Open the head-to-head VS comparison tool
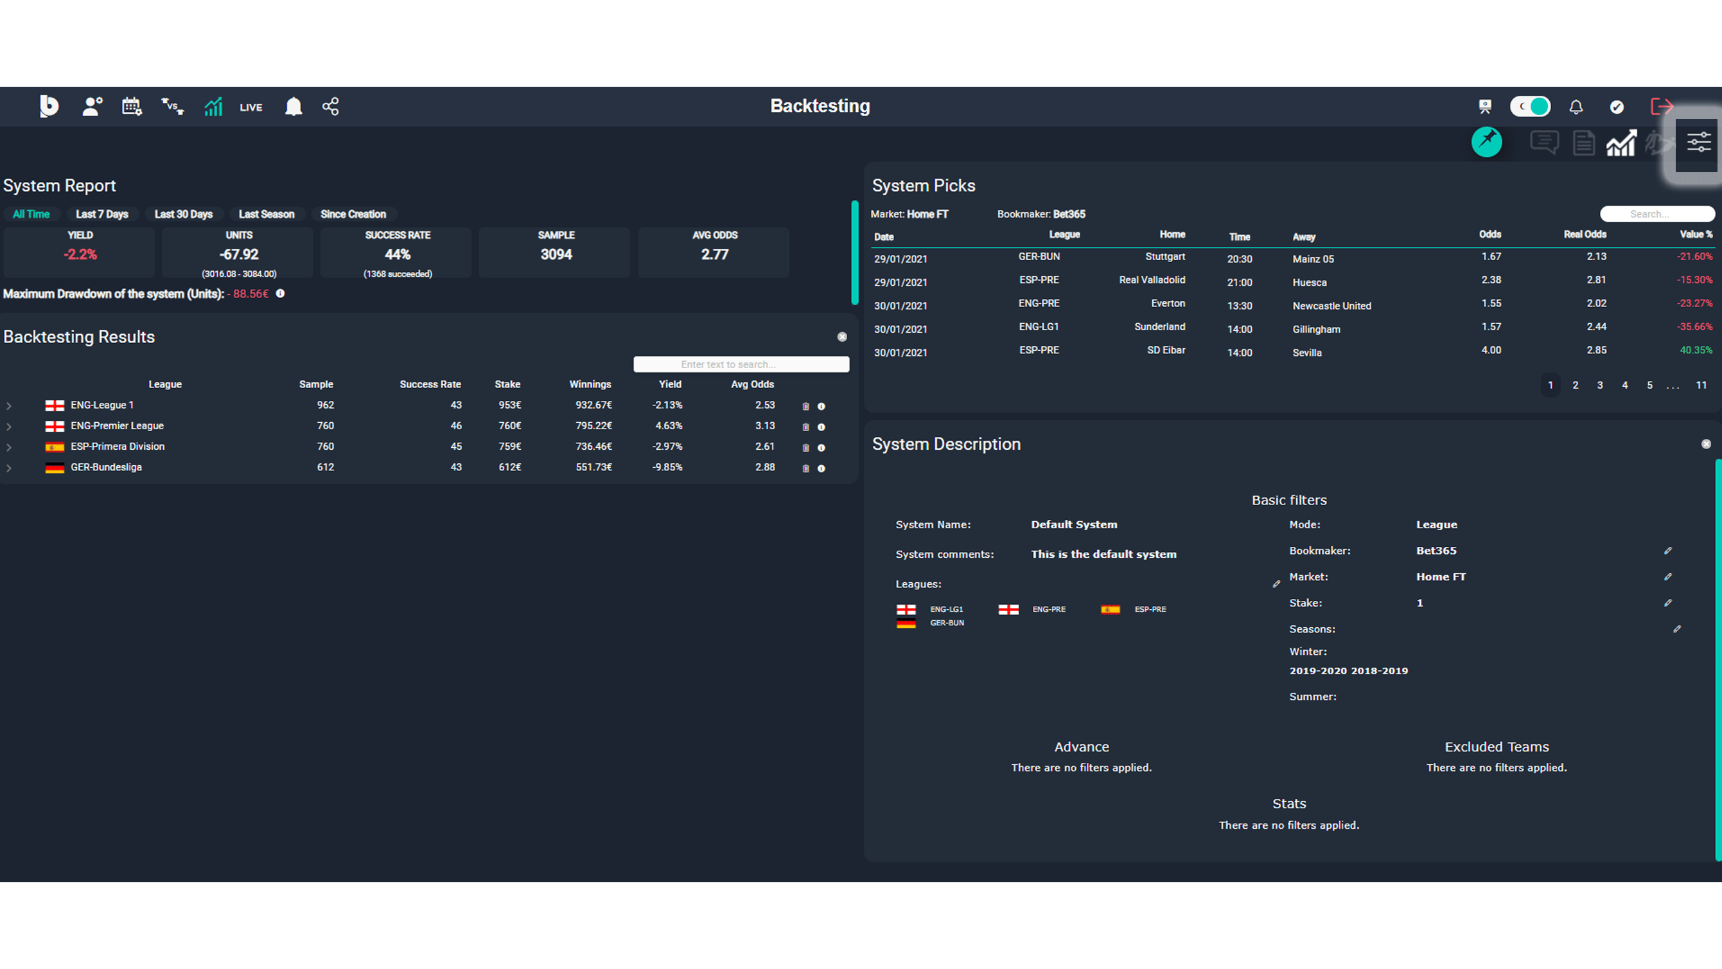This screenshot has height=969, width=1722. click(171, 106)
